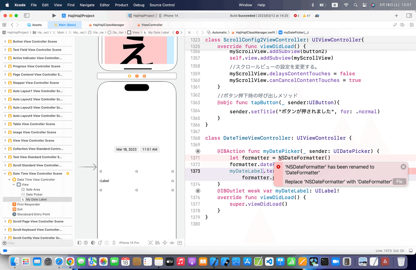
Task: Open the related items grid icon
Action: [x=4, y=25]
